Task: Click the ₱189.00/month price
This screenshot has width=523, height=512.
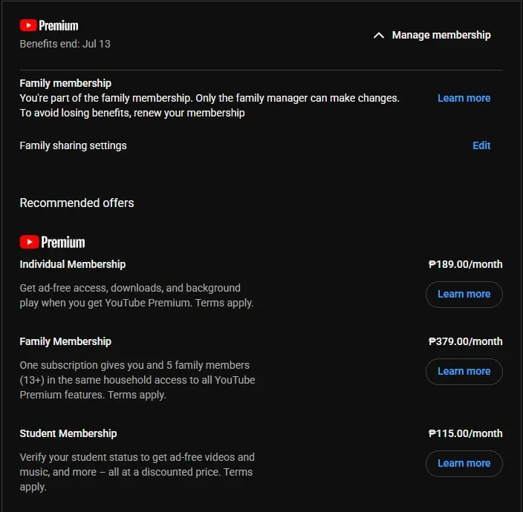Action: coord(465,264)
